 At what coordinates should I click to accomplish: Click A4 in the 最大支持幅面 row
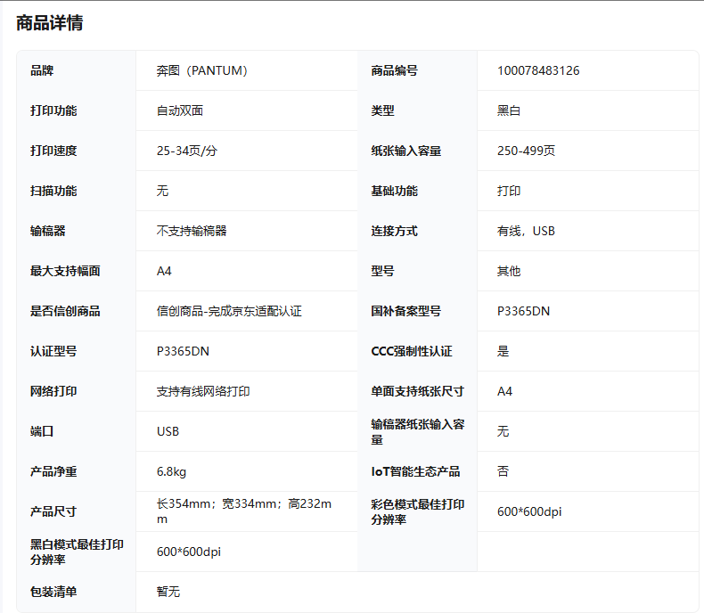(164, 271)
